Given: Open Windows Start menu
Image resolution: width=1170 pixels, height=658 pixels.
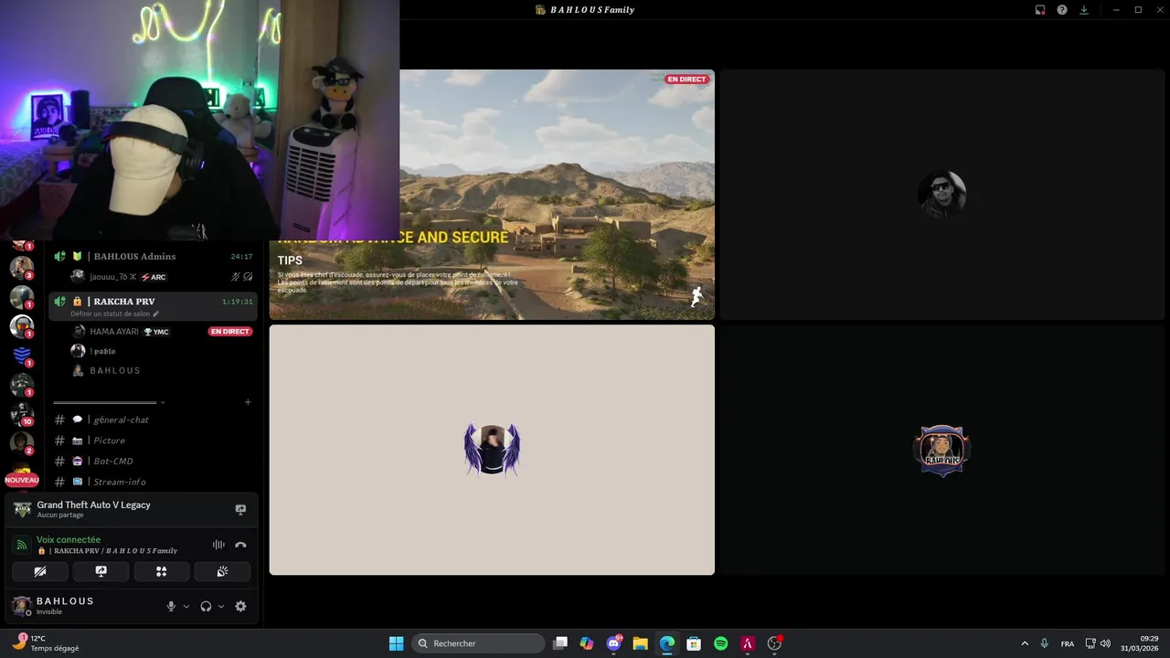Looking at the screenshot, I should [397, 643].
